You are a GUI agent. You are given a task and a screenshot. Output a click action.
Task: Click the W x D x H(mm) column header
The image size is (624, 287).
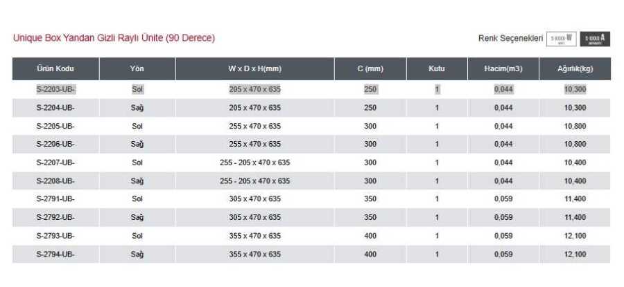254,68
